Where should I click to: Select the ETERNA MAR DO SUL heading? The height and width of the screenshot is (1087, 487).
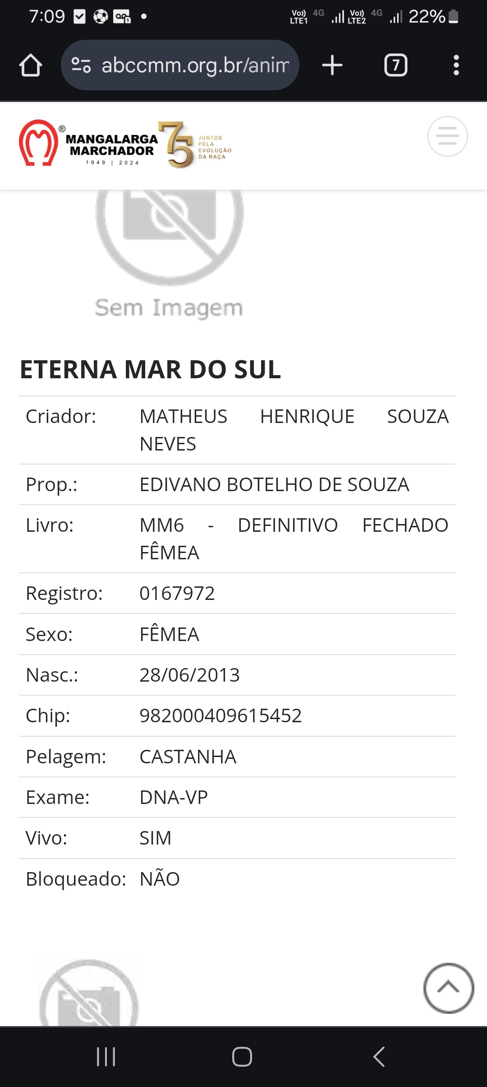pyautogui.click(x=151, y=369)
